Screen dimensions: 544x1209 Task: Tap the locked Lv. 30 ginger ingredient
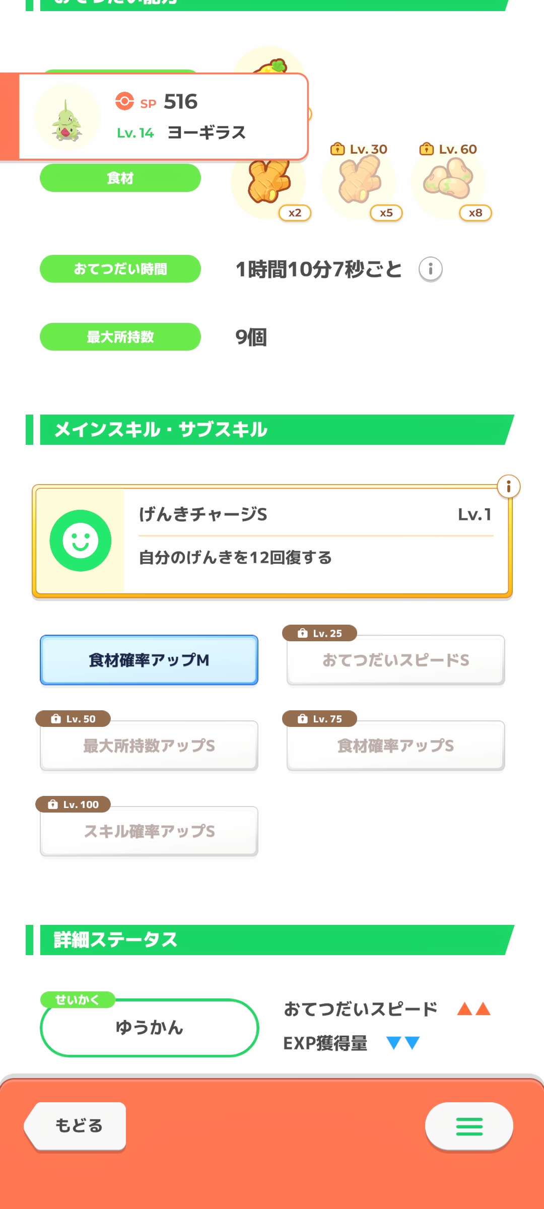pyautogui.click(x=360, y=180)
